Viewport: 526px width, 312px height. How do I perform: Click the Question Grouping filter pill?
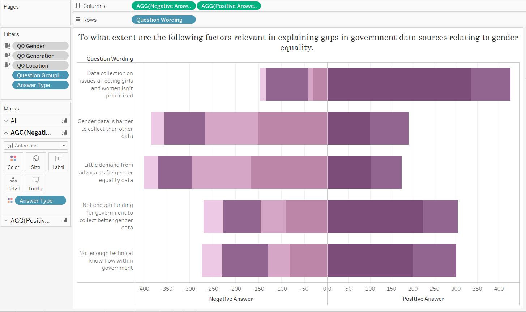pos(40,75)
